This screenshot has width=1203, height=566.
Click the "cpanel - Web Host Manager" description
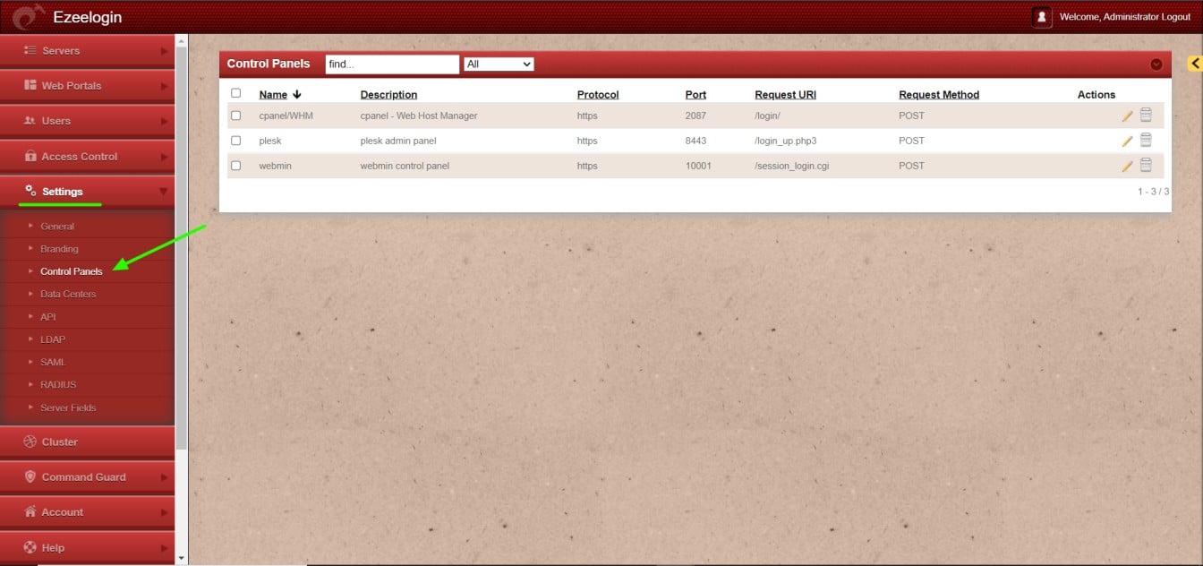tap(419, 116)
